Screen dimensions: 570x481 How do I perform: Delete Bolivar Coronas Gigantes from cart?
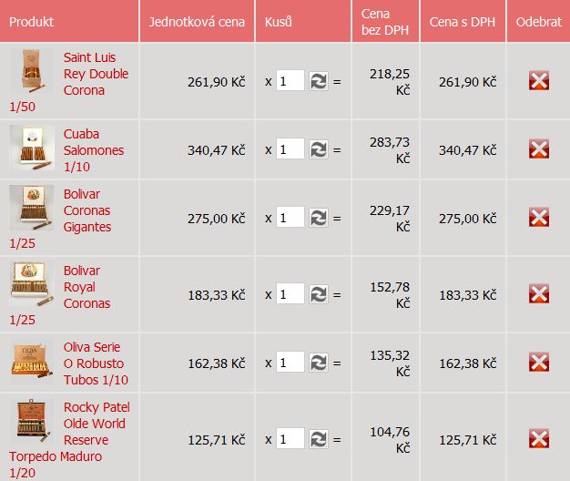539,217
